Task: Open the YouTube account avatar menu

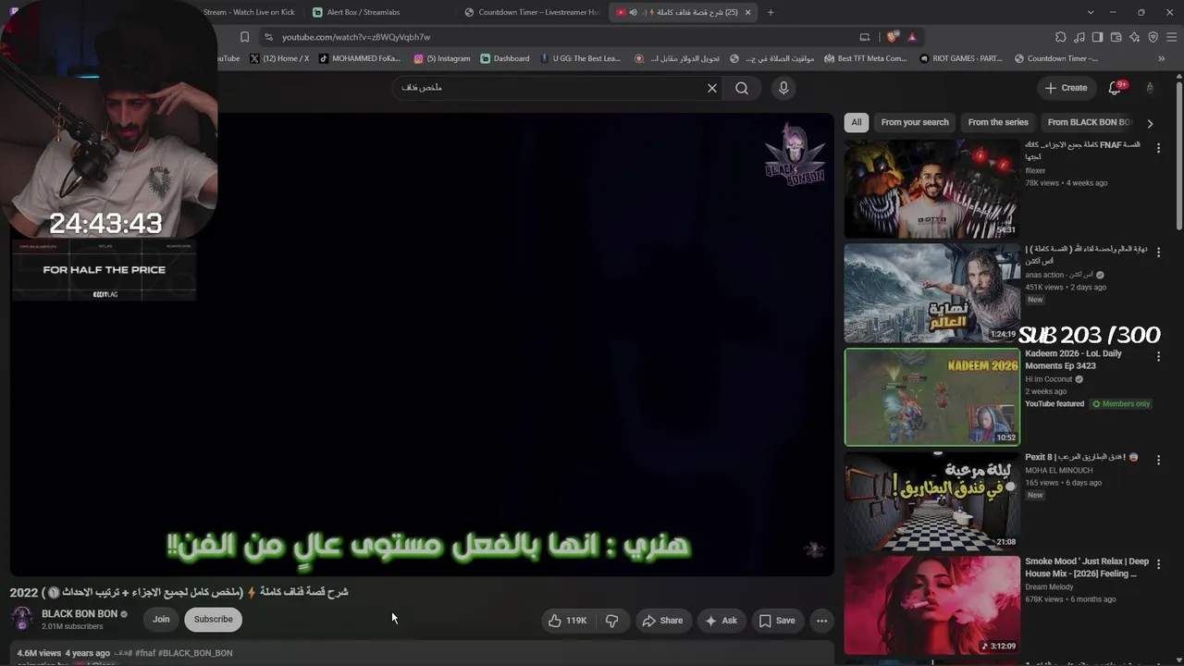Action: coord(1150,88)
